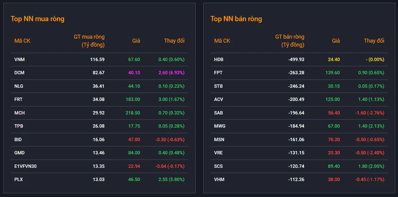Select the "GT bán ròng (Tỷ đồng)" column header
Viewport: 398px width, 197px height.
[x=290, y=41]
